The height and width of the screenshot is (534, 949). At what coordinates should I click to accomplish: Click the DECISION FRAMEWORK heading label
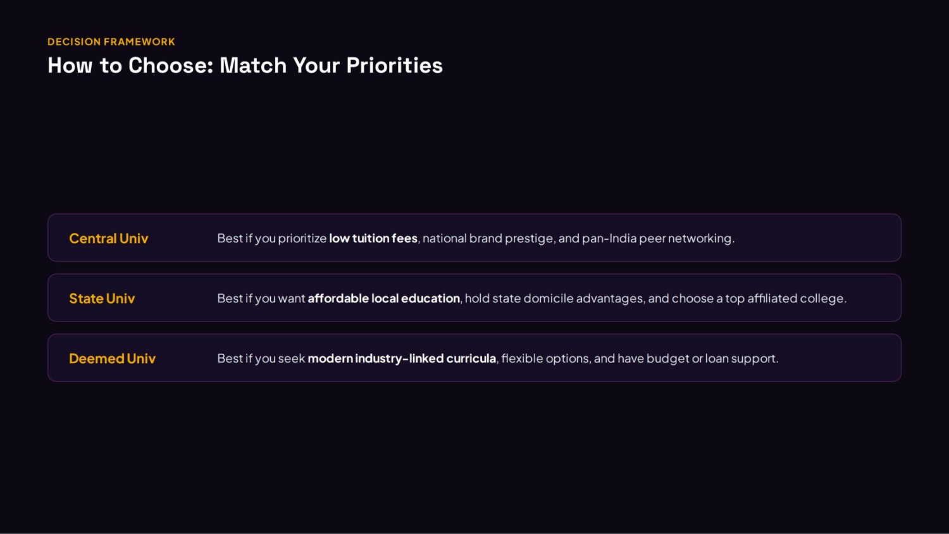click(x=111, y=42)
